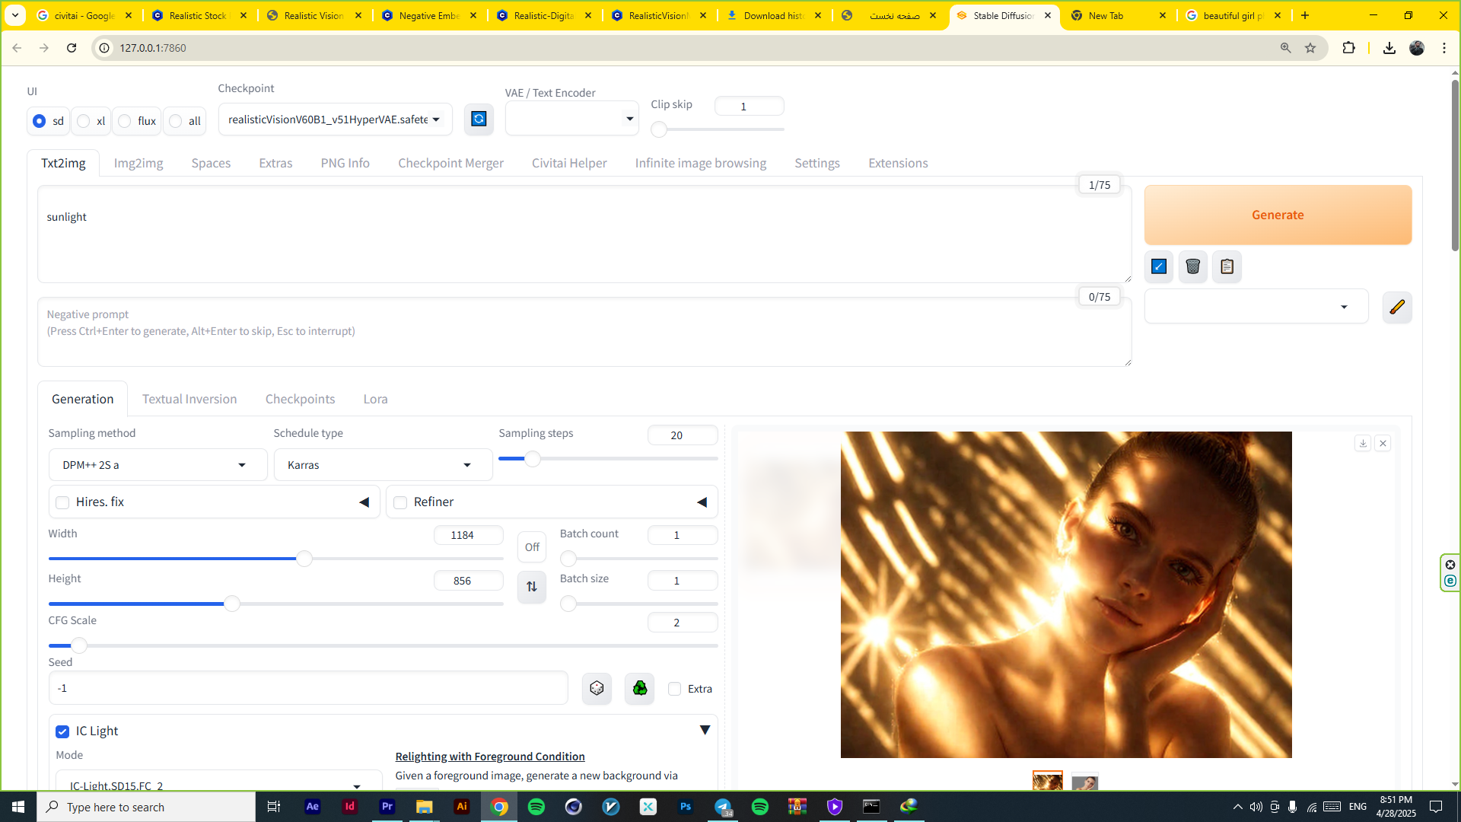The image size is (1461, 822).
Task: Switch to the Img2img tab
Action: click(x=138, y=163)
